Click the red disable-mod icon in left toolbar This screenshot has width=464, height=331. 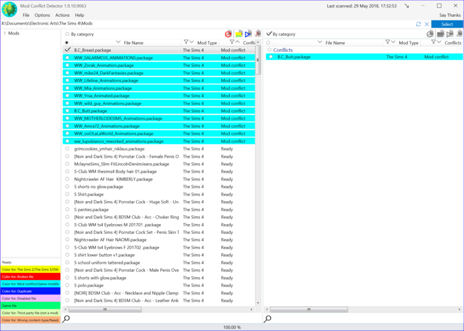[x=228, y=34]
